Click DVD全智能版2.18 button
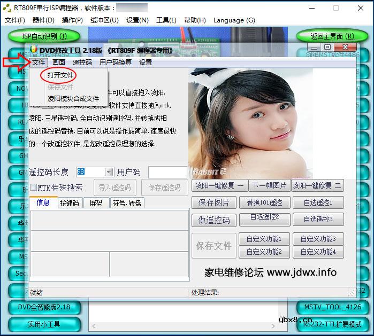 (44, 307)
